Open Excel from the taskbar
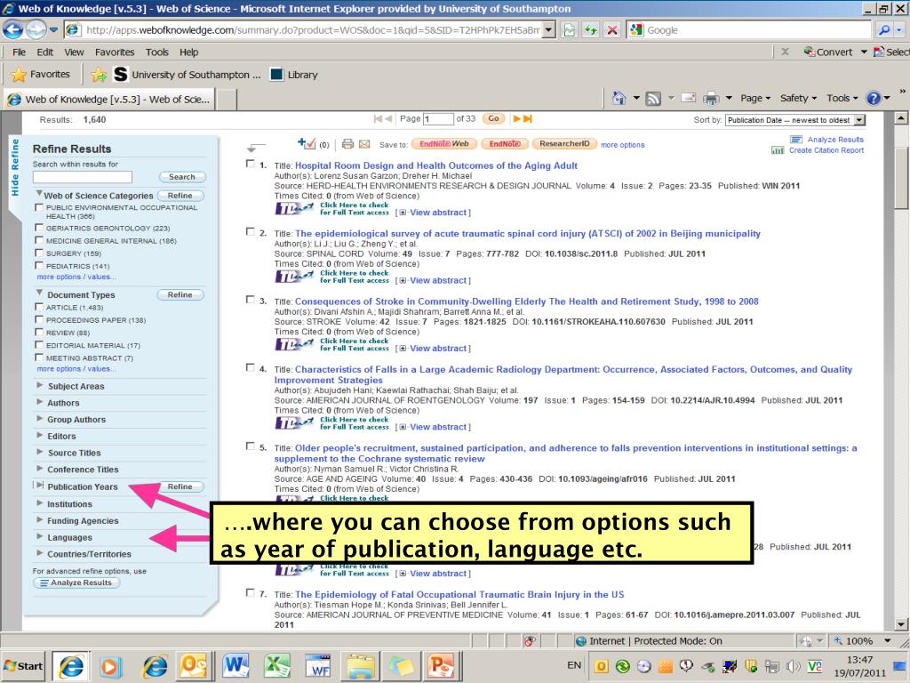 click(x=277, y=665)
